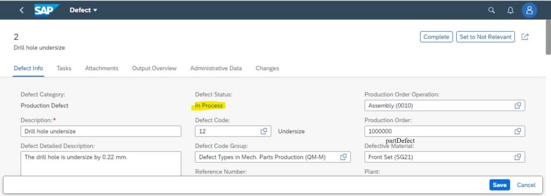Open the Attachments tab

coord(102,68)
